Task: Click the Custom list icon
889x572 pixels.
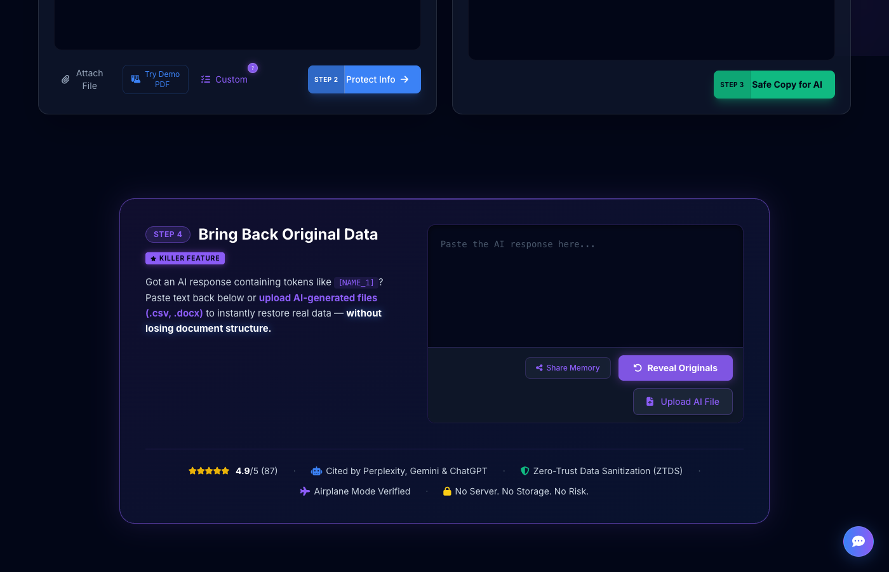Action: tap(206, 79)
